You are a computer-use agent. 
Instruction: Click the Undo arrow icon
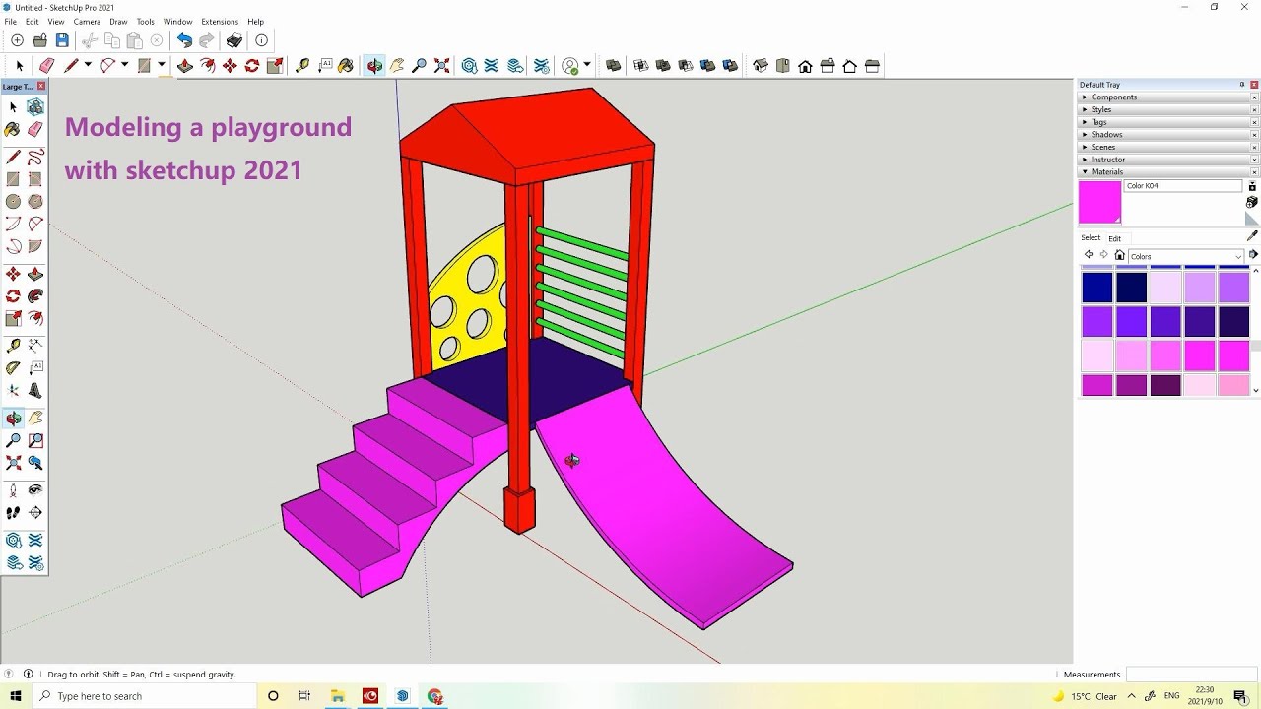click(x=184, y=40)
